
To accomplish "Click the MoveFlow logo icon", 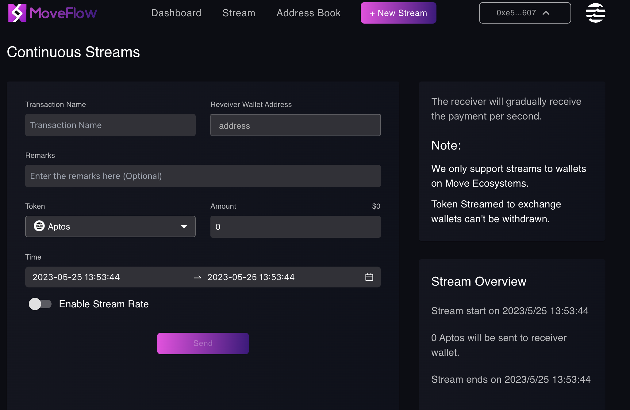I will (17, 13).
